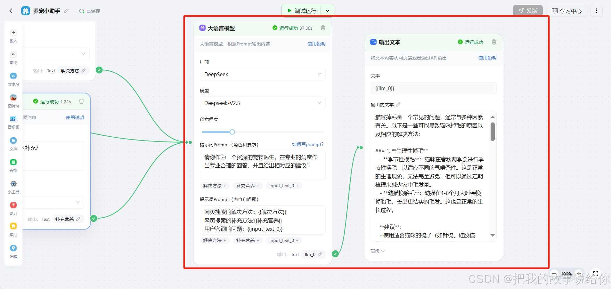Screen dimensions: 611x289
Task: Click the fullscreen fit-view icon
Action: click(596, 274)
